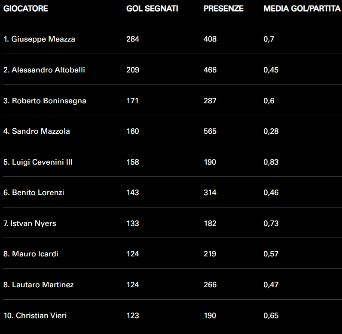342x334 pixels.
Task: Click Mazzola's 565 appearances value
Action: point(210,131)
